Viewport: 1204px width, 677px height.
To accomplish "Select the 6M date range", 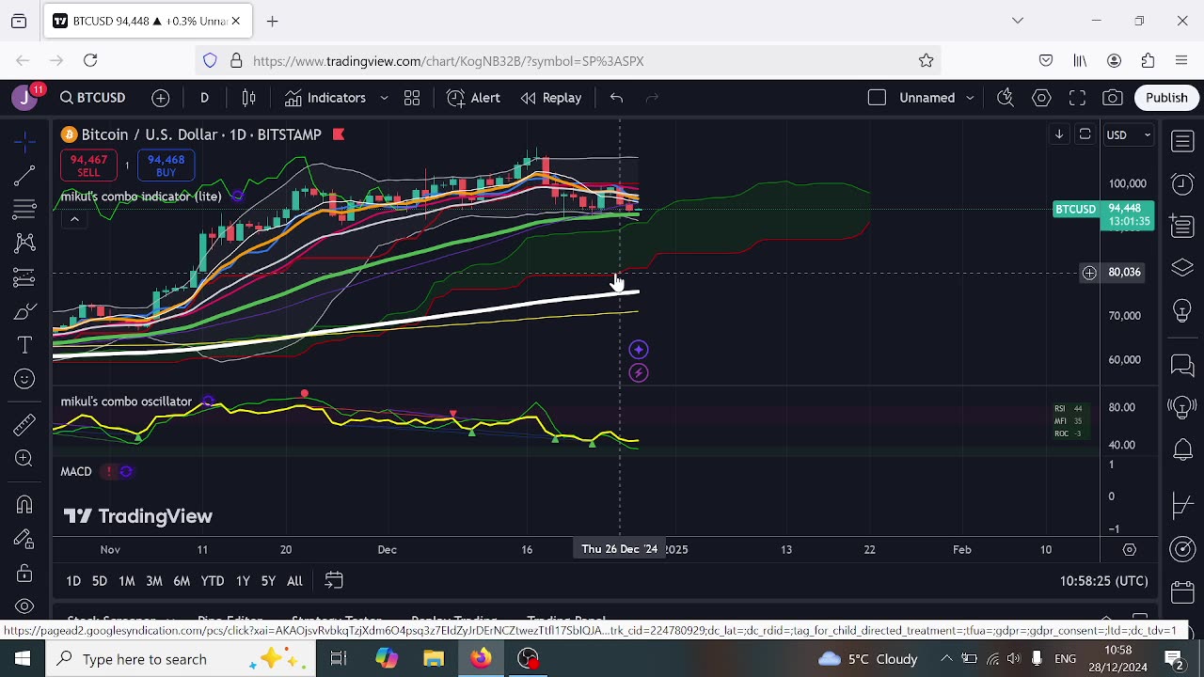I will point(182,581).
